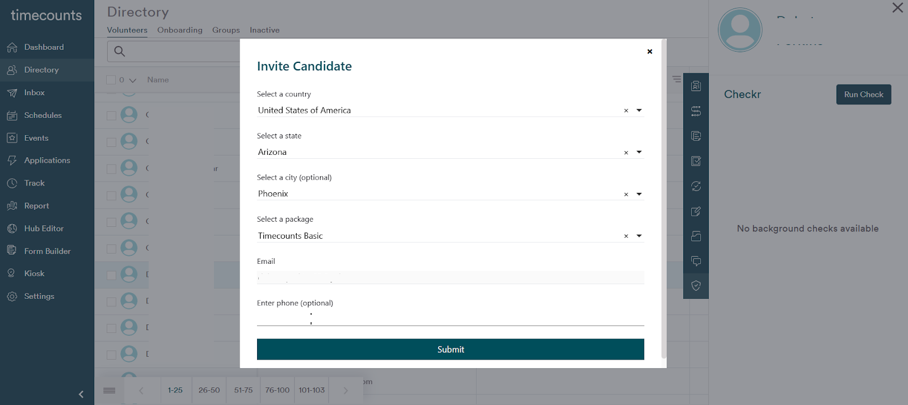
Task: Open the column options icon beside the table header
Action: 676,79
